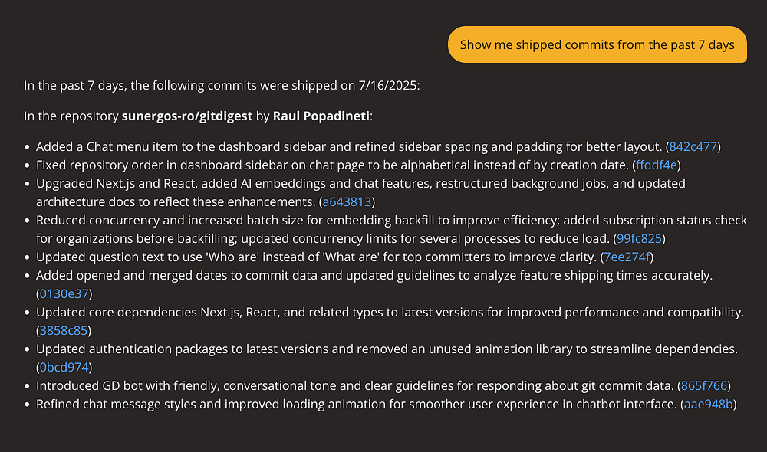Click the yellow user message bubble
The height and width of the screenshot is (452, 767).
point(597,44)
